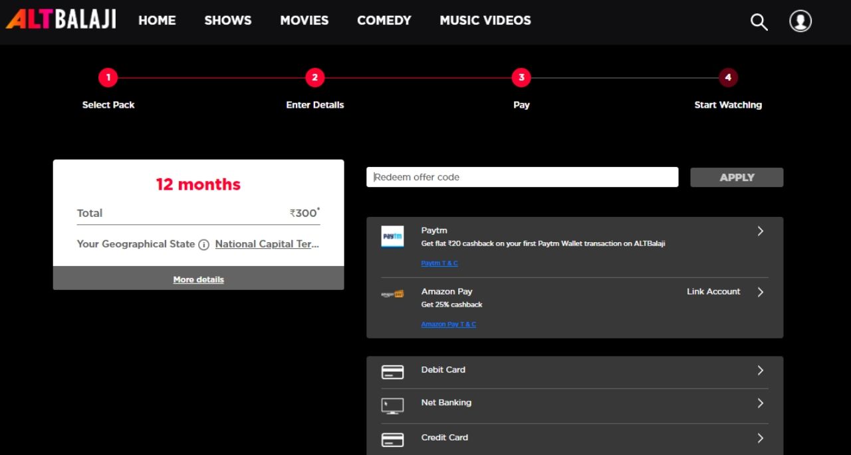The height and width of the screenshot is (455, 851).
Task: Click Link Account for Amazon Pay
Action: click(713, 291)
